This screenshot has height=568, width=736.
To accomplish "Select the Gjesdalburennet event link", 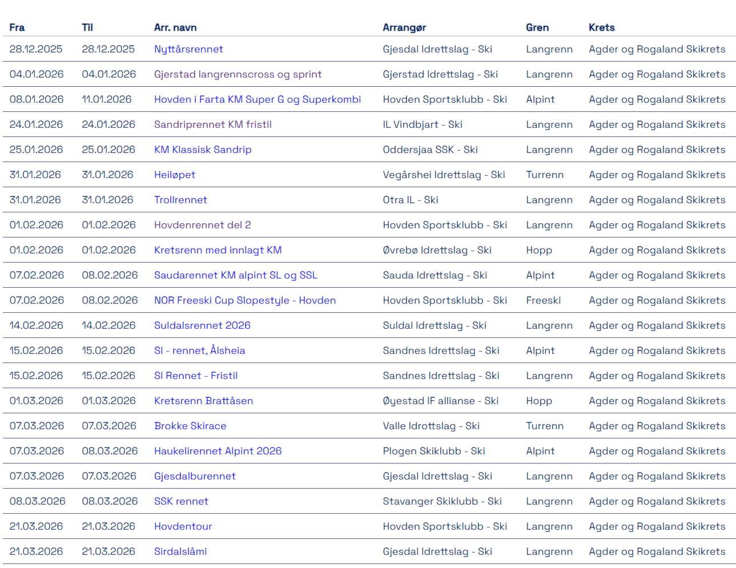I will click(x=195, y=476).
